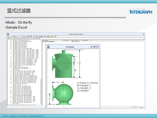Expand the Inline Silencer node

point(11,49)
